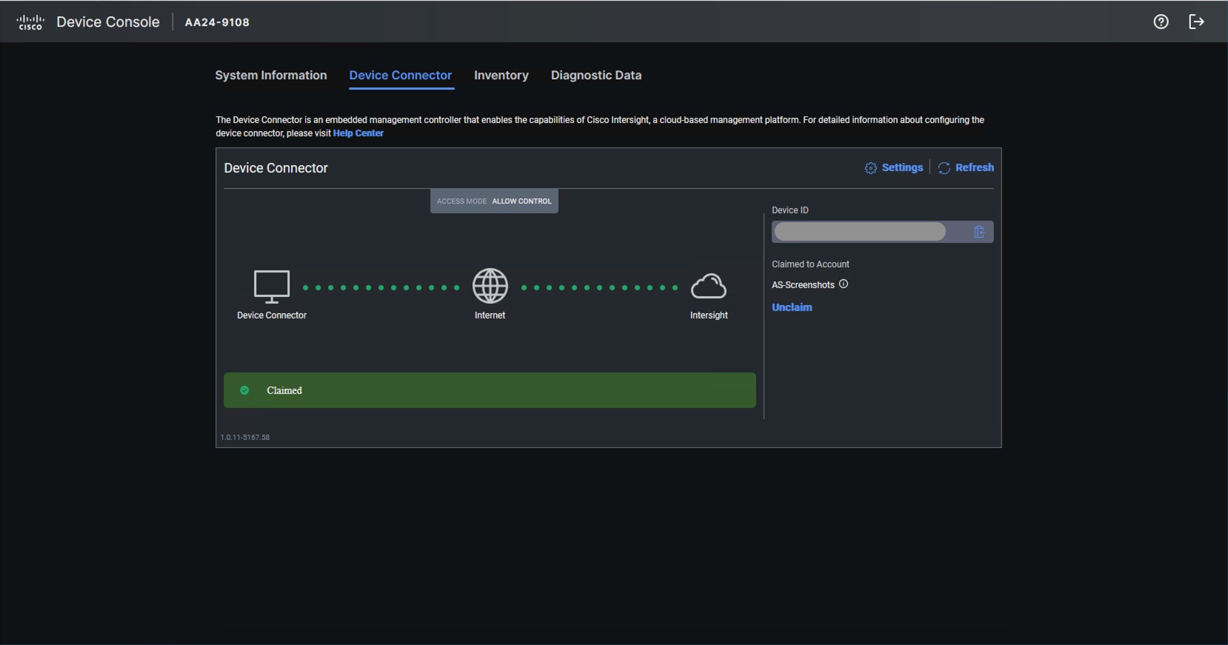Open the System Information tab
The image size is (1228, 645).
(271, 76)
